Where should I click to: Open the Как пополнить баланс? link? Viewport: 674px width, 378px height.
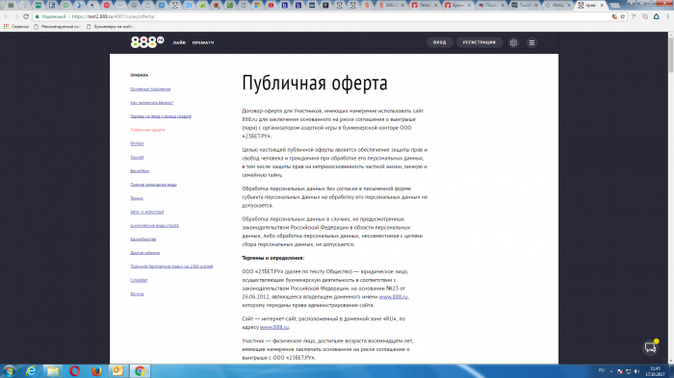click(152, 103)
